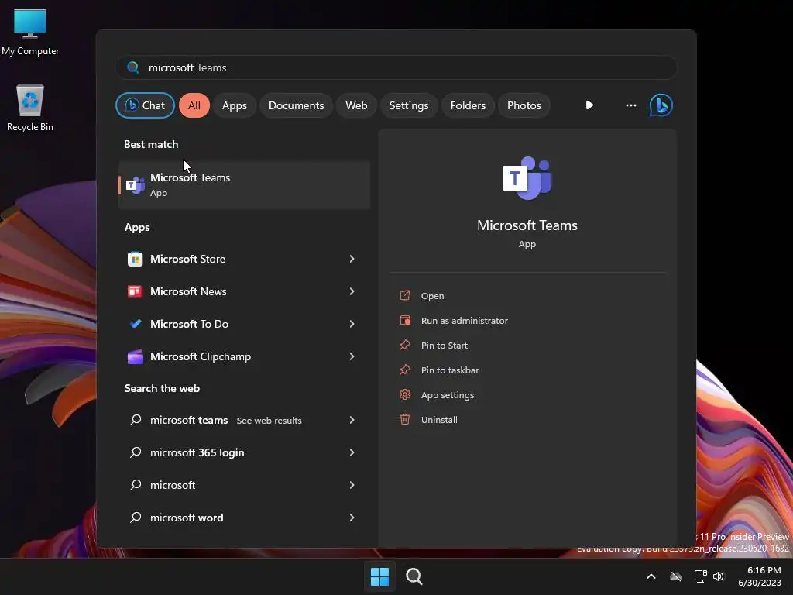Click the Microsoft Clipchamp icon
The image size is (793, 595).
tap(135, 356)
